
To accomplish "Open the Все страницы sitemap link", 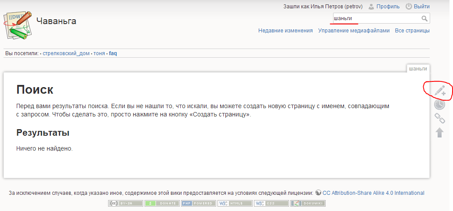I will (412, 31).
